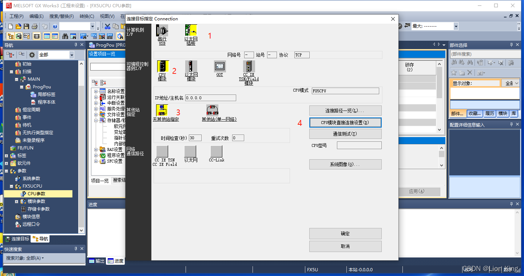Screen dimensions: 524x276
Task: Choose the Ethernet module PLC side icon
Action: 191,67
